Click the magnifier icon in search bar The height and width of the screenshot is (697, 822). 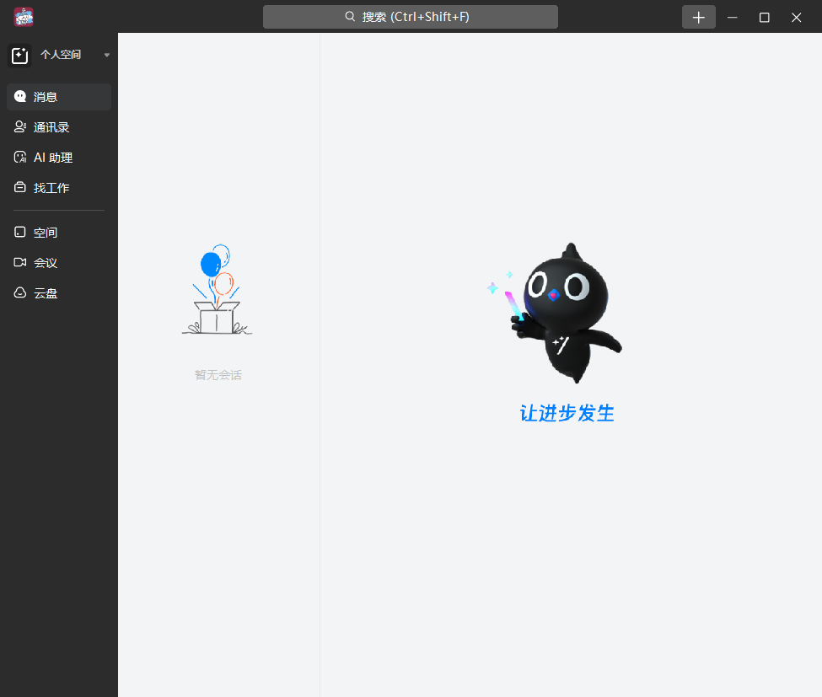pyautogui.click(x=350, y=17)
